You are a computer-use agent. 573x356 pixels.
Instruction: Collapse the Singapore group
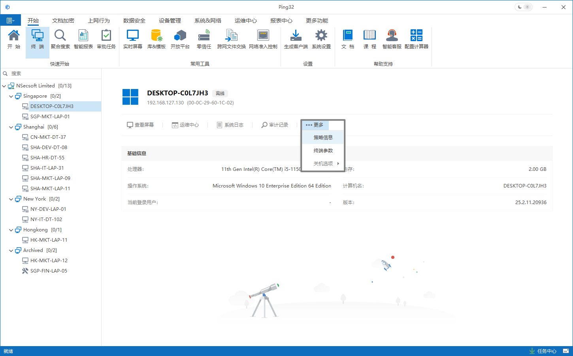click(x=11, y=96)
